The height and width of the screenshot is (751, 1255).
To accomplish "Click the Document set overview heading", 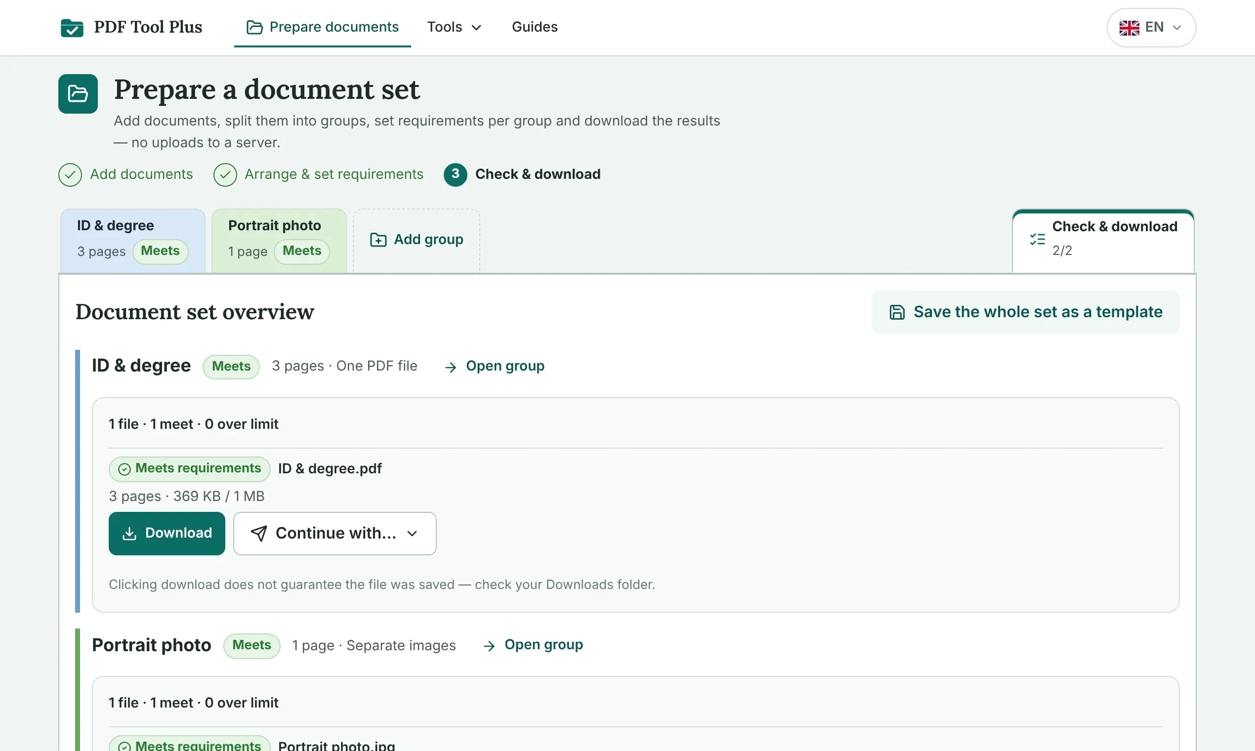I will tap(195, 312).
